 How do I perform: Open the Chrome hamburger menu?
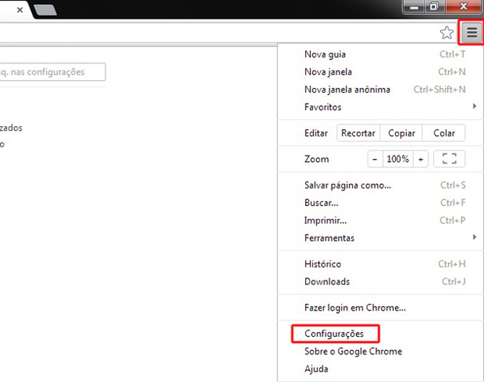click(471, 33)
